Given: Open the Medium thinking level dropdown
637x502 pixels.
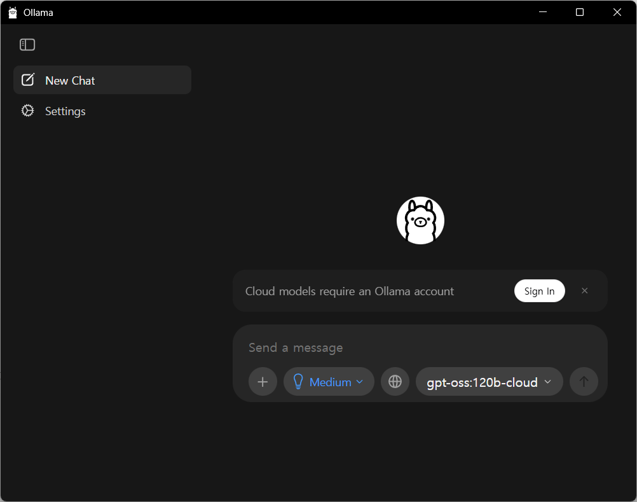Looking at the screenshot, I should tap(329, 382).
